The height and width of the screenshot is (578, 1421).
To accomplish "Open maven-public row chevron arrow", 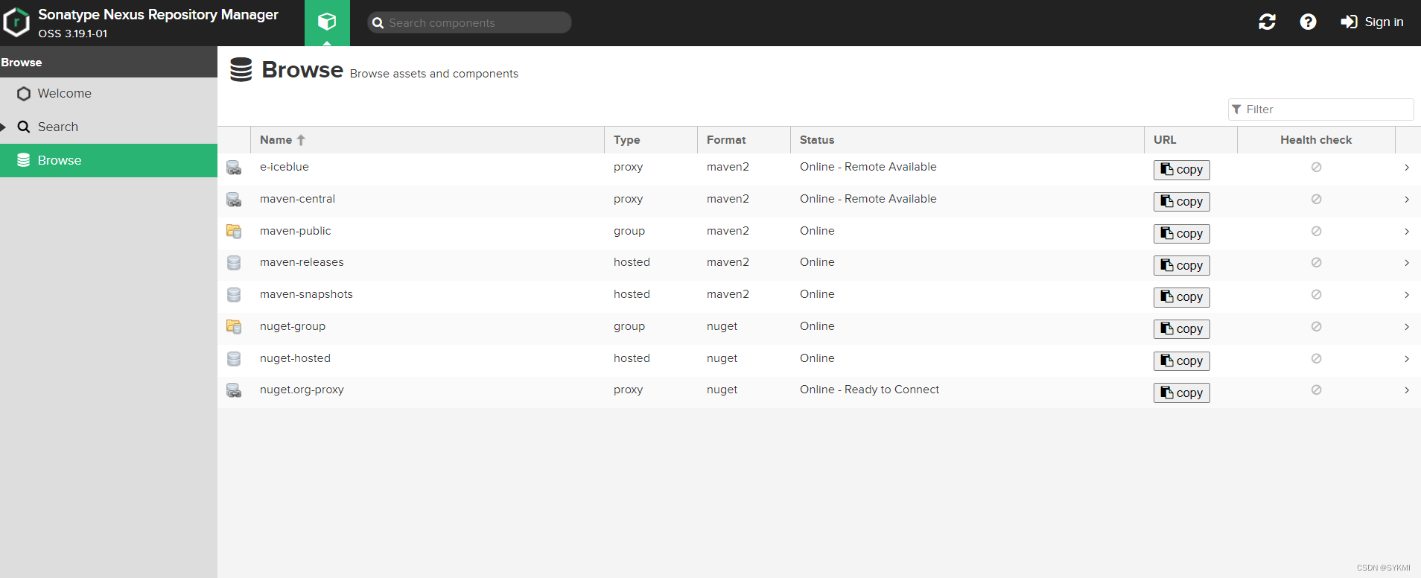I will [x=1407, y=232].
